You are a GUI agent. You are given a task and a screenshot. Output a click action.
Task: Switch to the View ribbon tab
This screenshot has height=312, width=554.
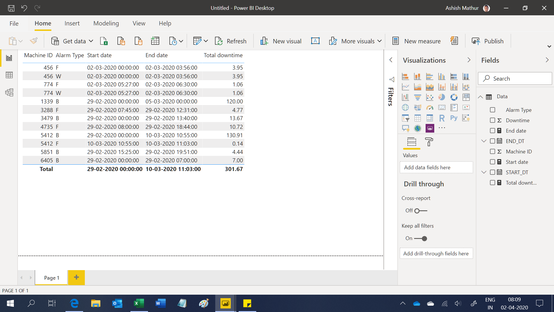(x=139, y=23)
